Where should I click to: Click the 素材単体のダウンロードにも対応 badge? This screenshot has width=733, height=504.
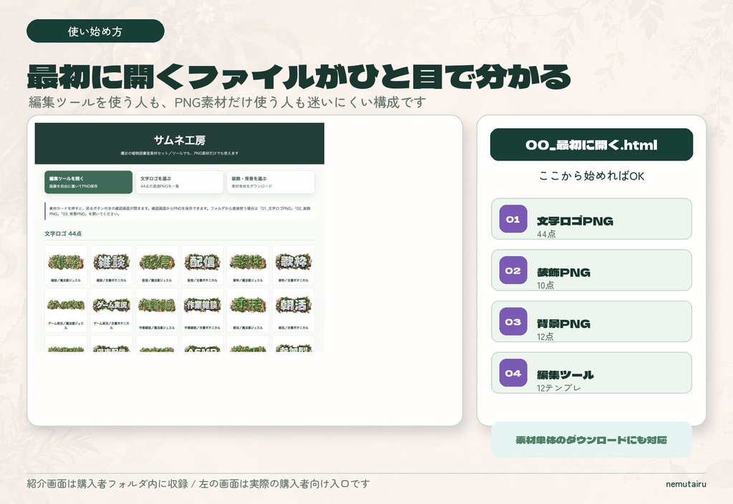591,440
